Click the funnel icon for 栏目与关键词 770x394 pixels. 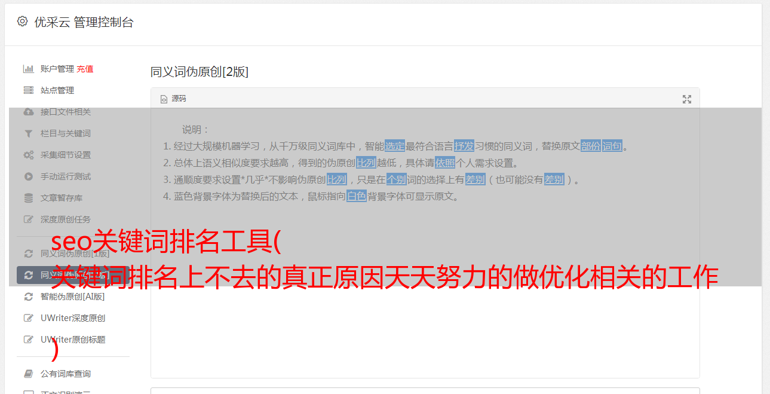tap(28, 133)
